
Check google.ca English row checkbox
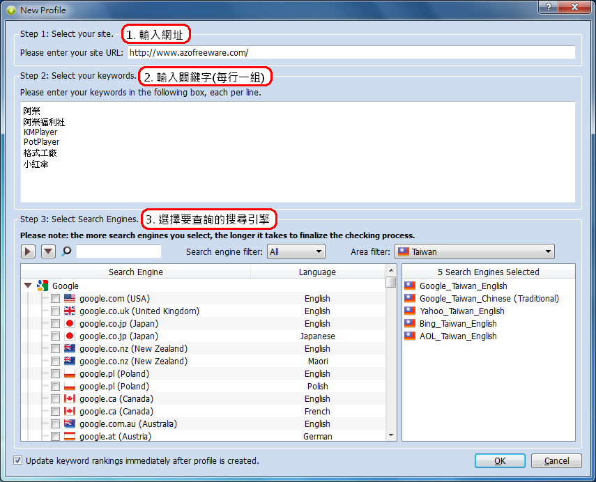[x=56, y=399]
